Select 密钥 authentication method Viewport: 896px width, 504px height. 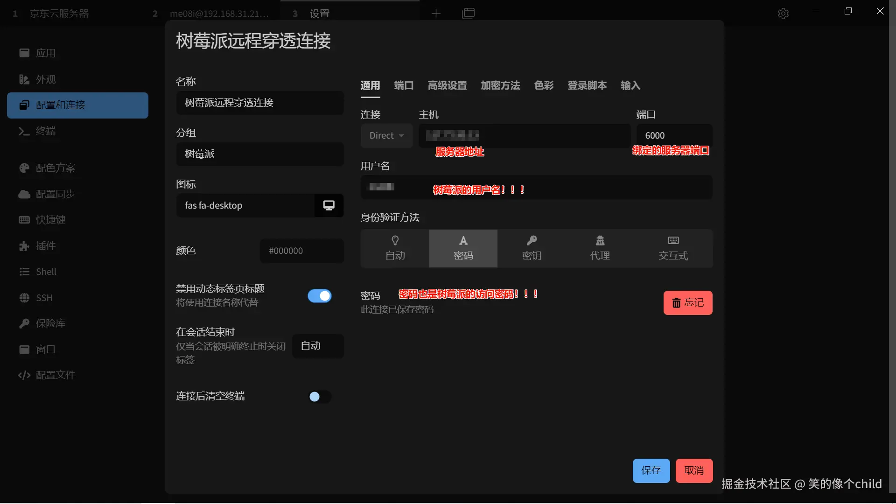pyautogui.click(x=532, y=248)
